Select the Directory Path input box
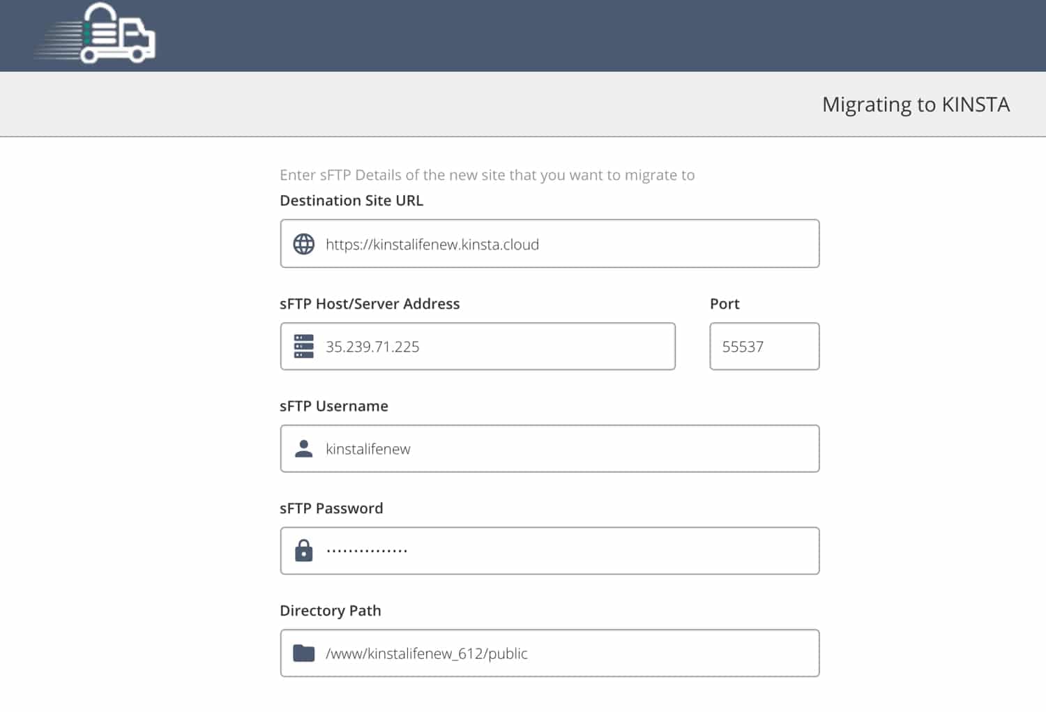1046x712 pixels. [549, 653]
